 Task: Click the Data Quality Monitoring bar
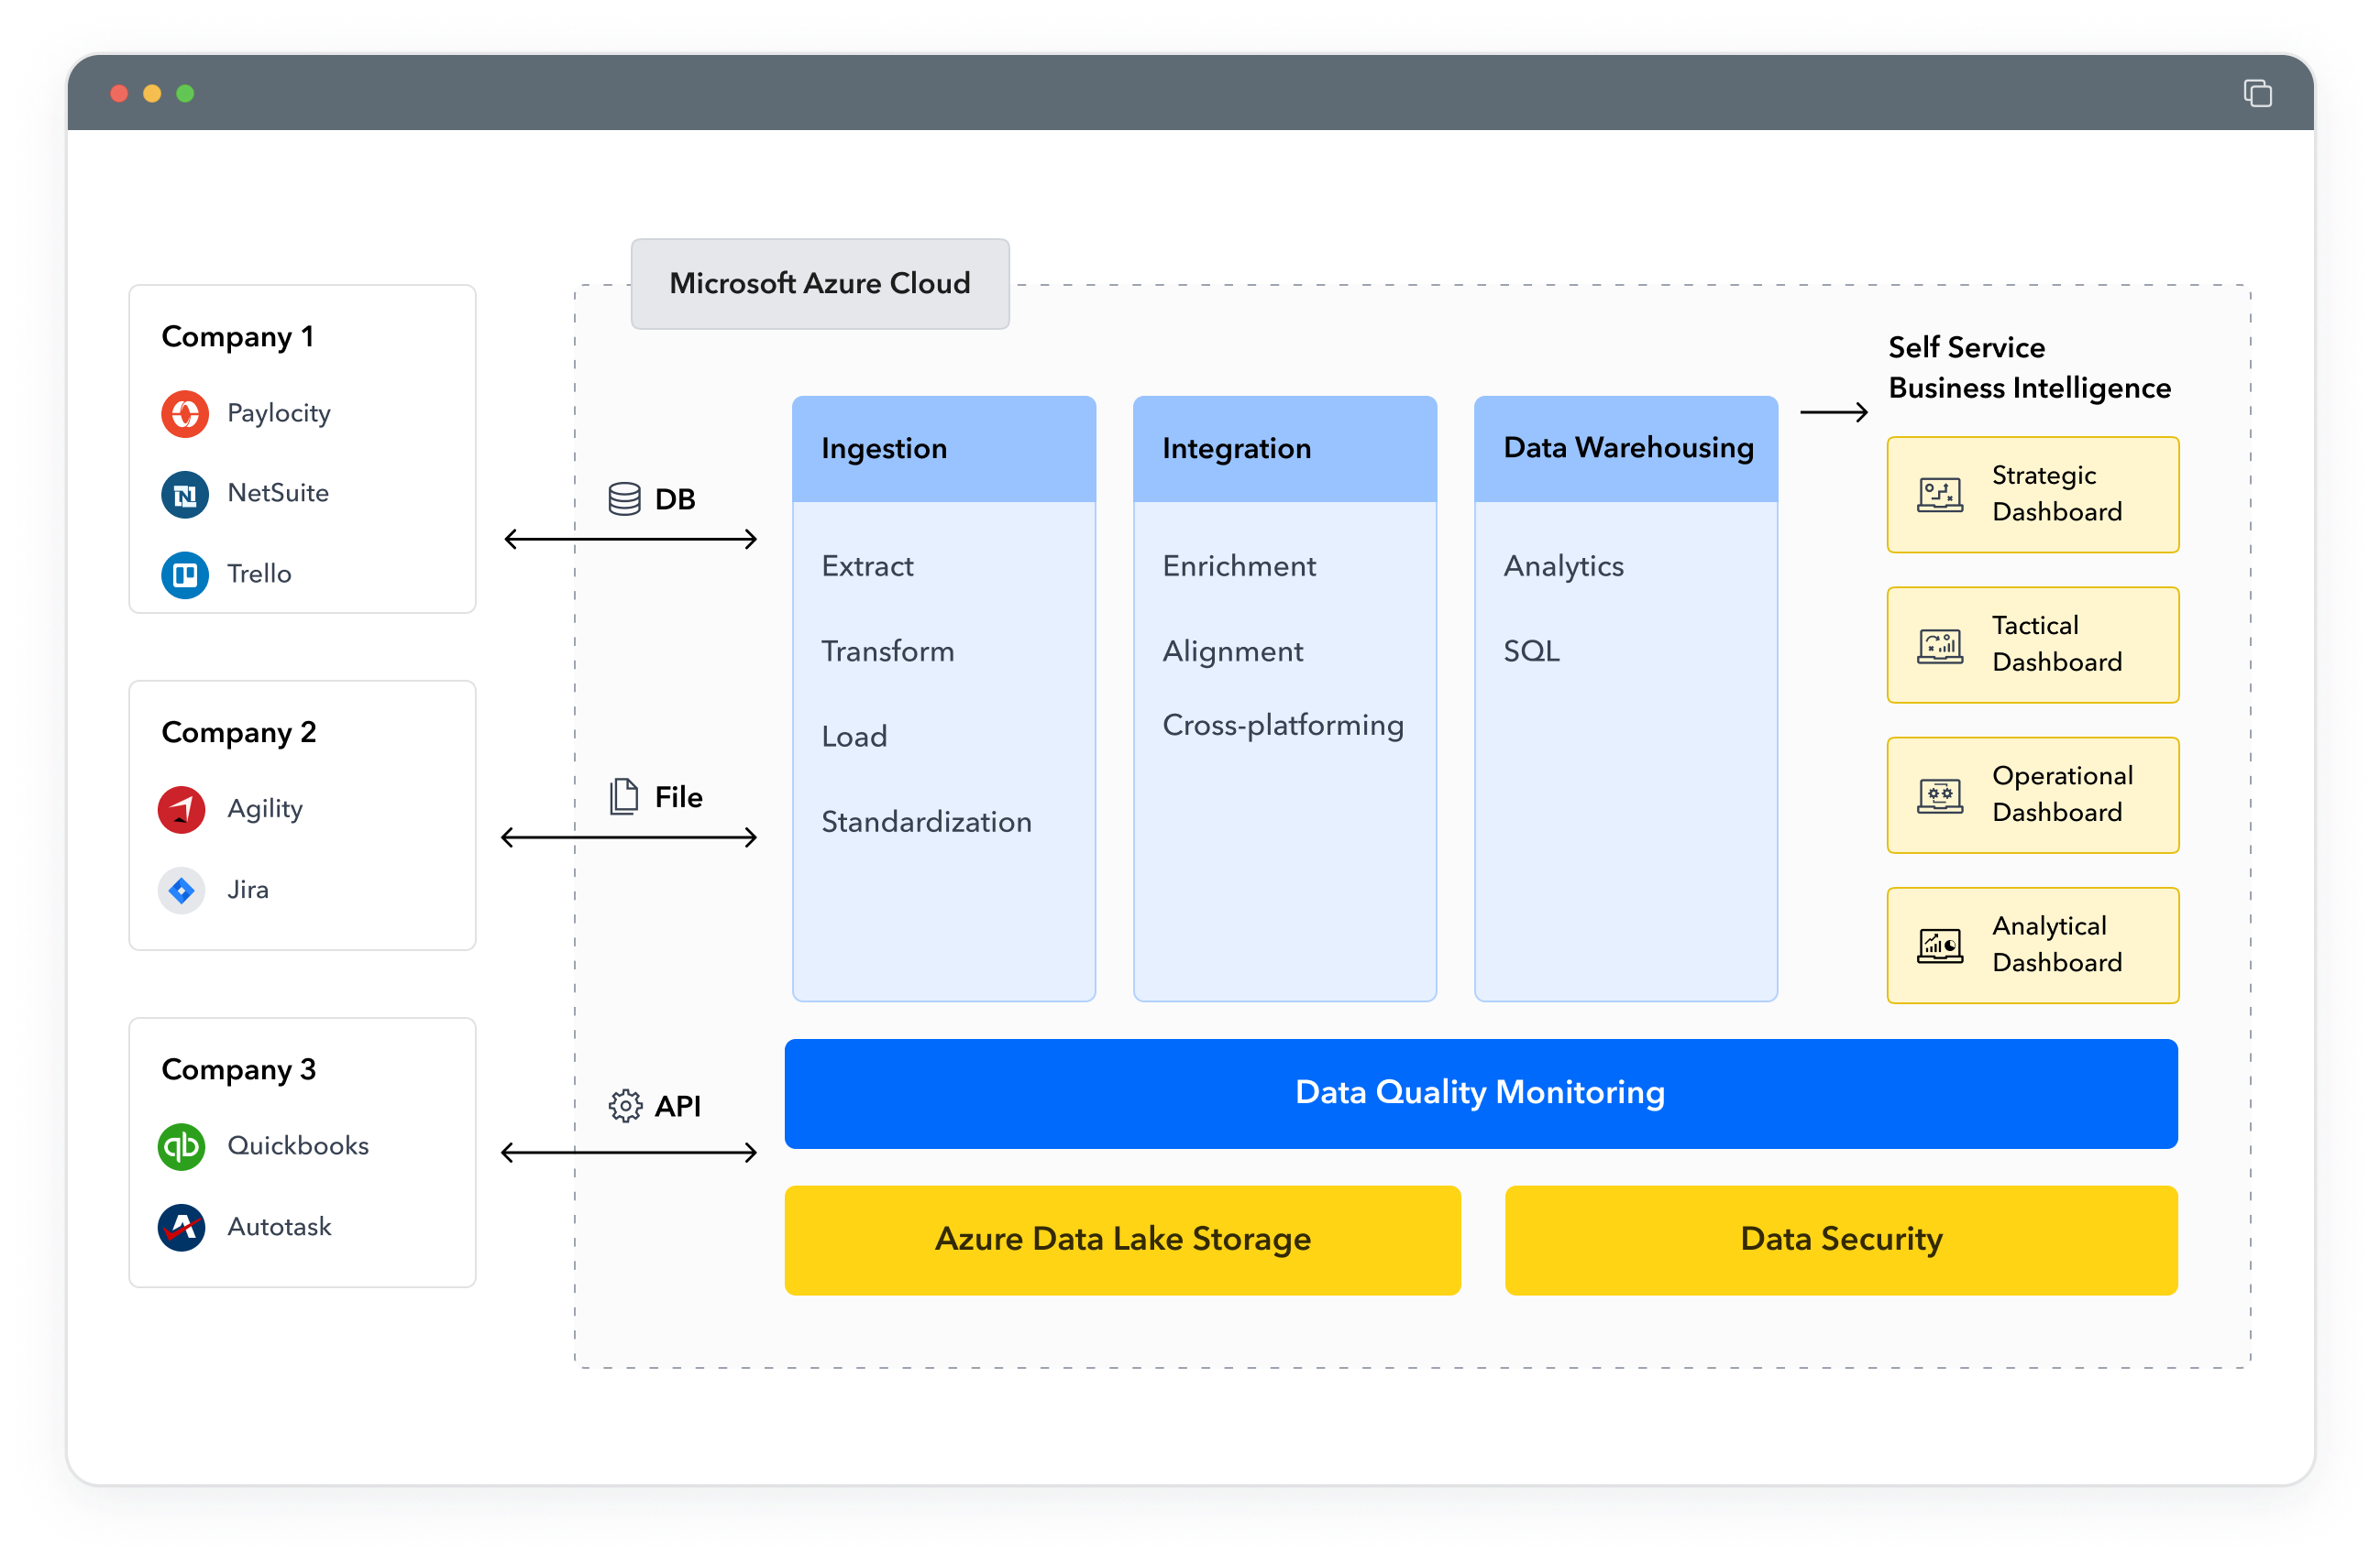click(1479, 1092)
